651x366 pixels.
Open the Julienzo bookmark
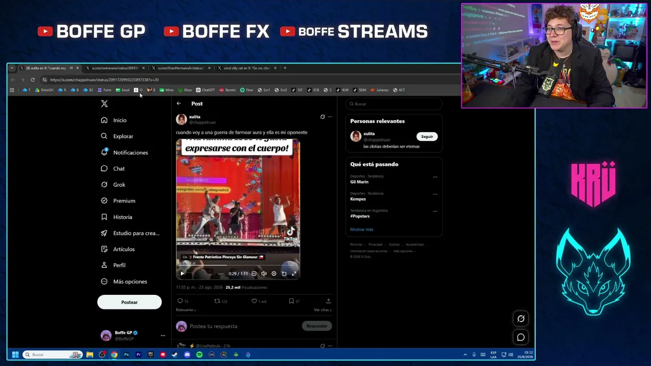click(x=379, y=90)
